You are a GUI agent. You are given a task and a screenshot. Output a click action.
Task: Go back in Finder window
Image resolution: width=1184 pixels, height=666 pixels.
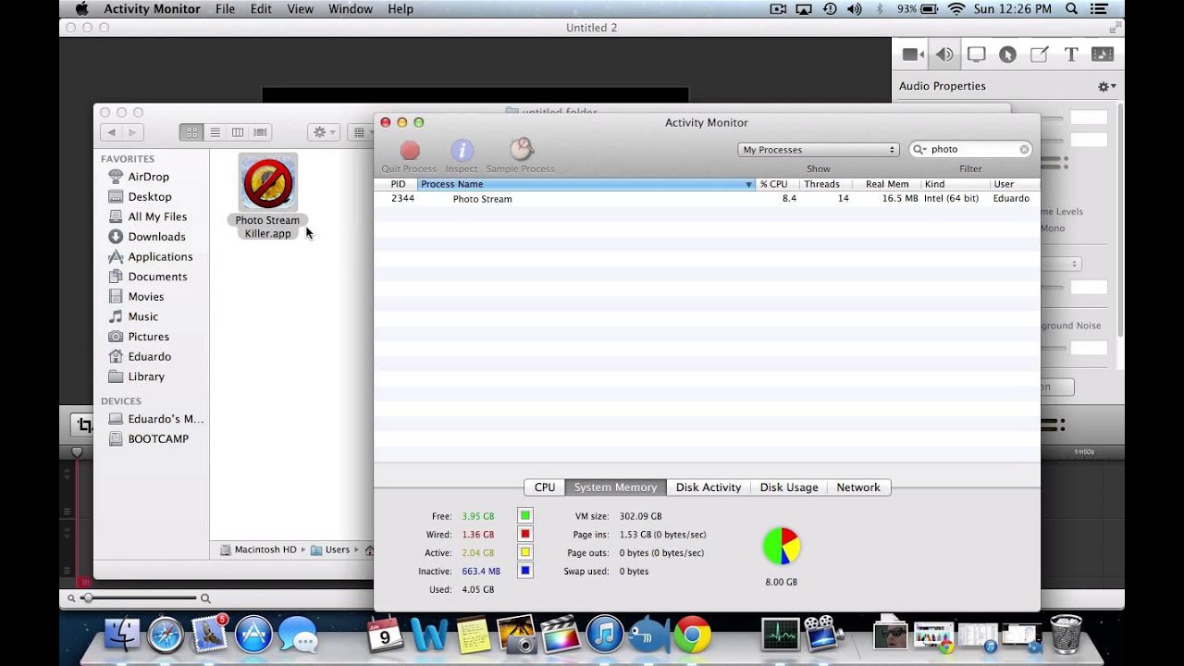click(111, 132)
